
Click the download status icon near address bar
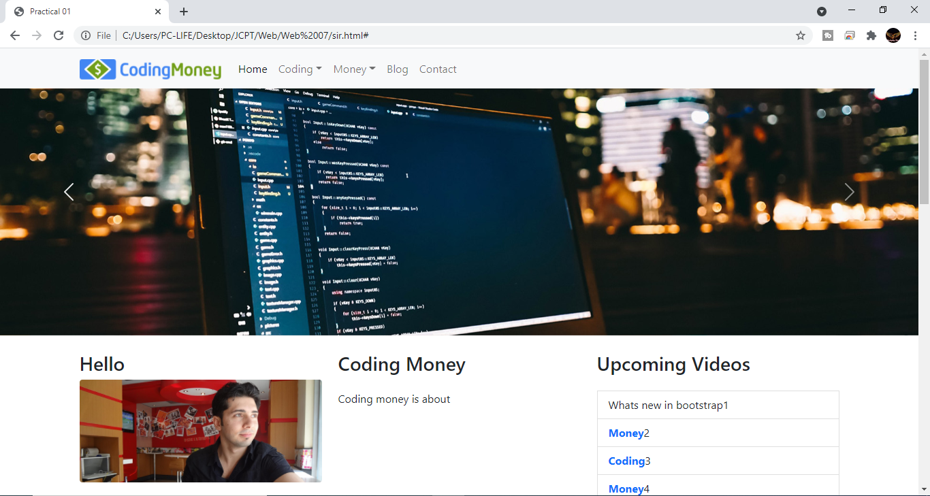point(850,35)
